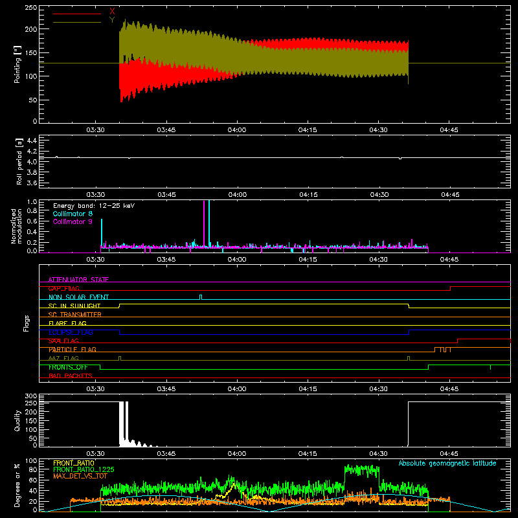518x518 pixels.
Task: Click the 04:15 time label under Flags plot
Action: pos(308,389)
